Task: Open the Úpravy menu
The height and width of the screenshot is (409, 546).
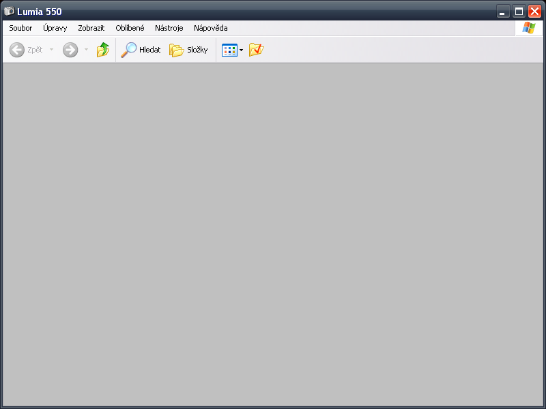Action: pos(55,28)
